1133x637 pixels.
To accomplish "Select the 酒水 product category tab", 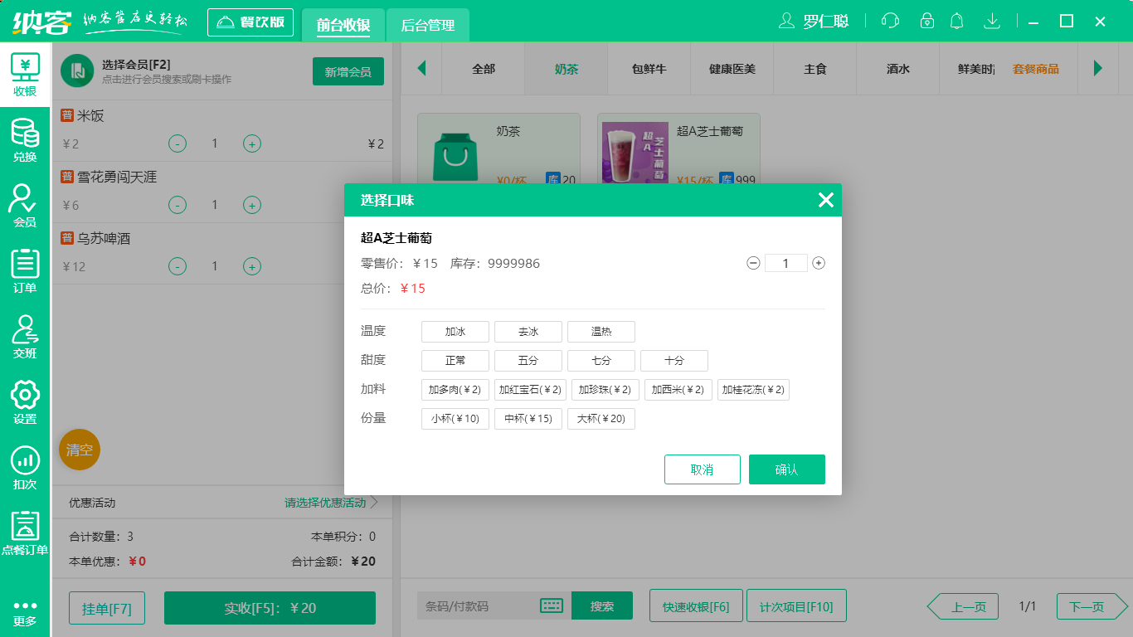I will pyautogui.click(x=898, y=69).
